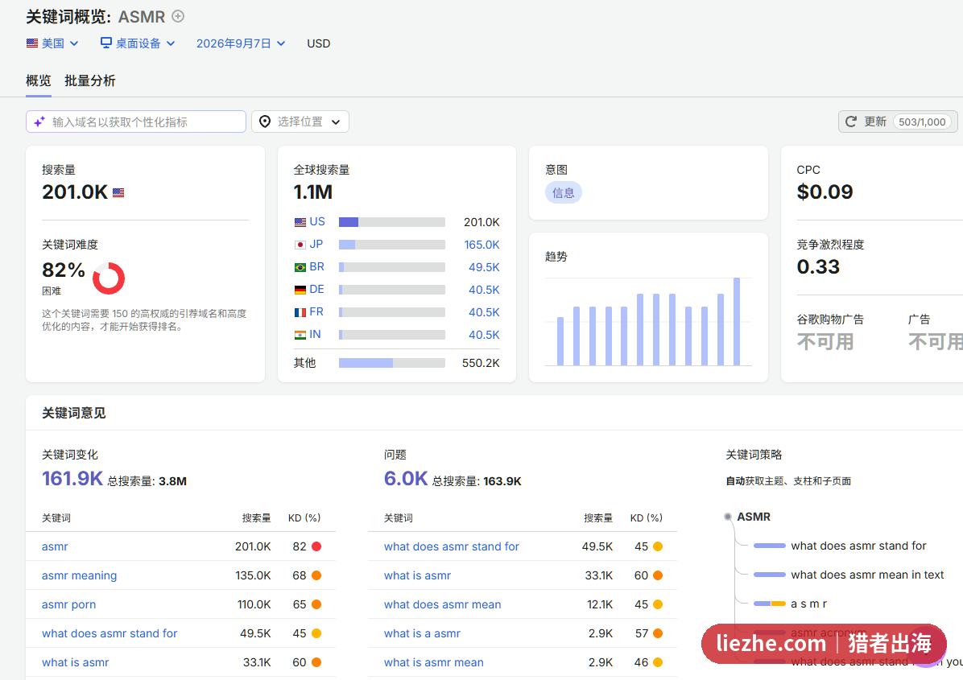Open 'what is asmr mean' question link

pyautogui.click(x=434, y=662)
